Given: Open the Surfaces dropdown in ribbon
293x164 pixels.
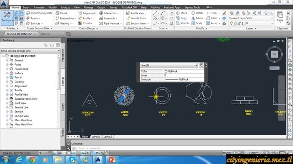Looking at the screenshot, I should point(34,23).
